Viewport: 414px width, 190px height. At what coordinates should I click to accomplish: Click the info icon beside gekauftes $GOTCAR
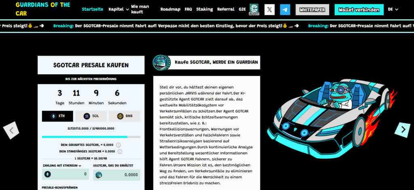click(x=118, y=145)
